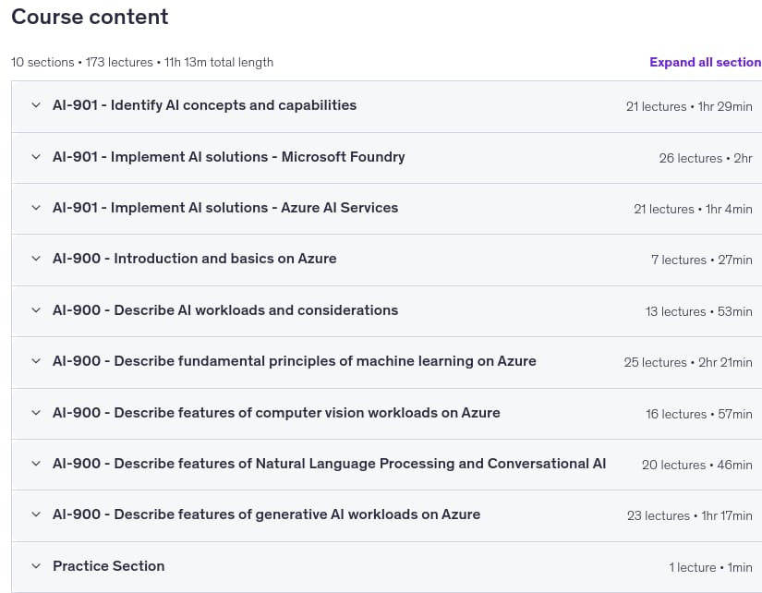Open 'Describe features of computer vision workloads' title
The height and width of the screenshot is (593, 762).
[x=276, y=413]
